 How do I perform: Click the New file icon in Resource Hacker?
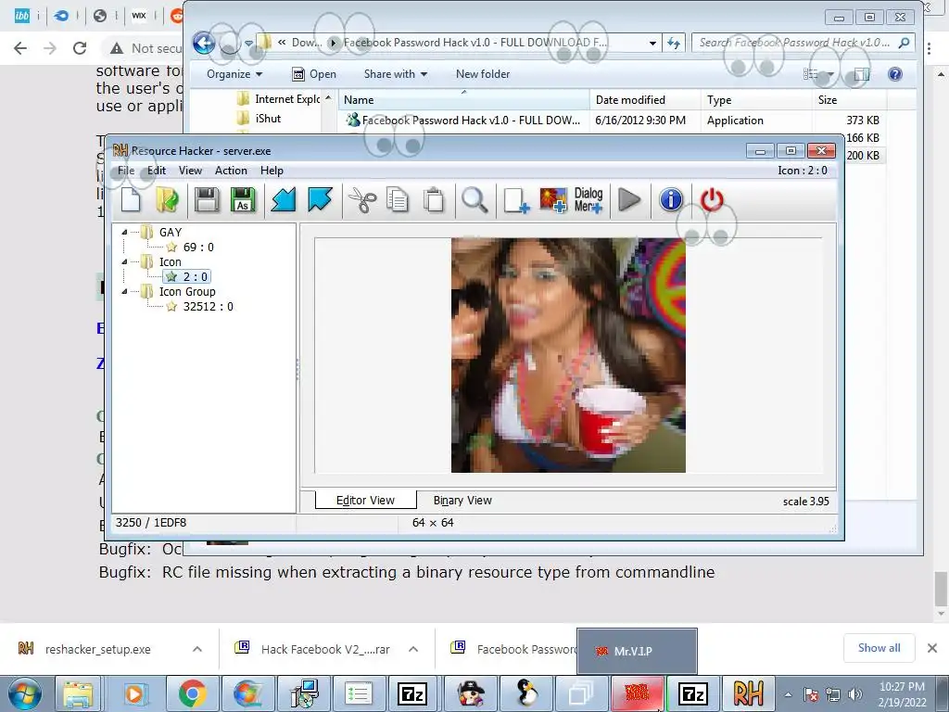(131, 200)
